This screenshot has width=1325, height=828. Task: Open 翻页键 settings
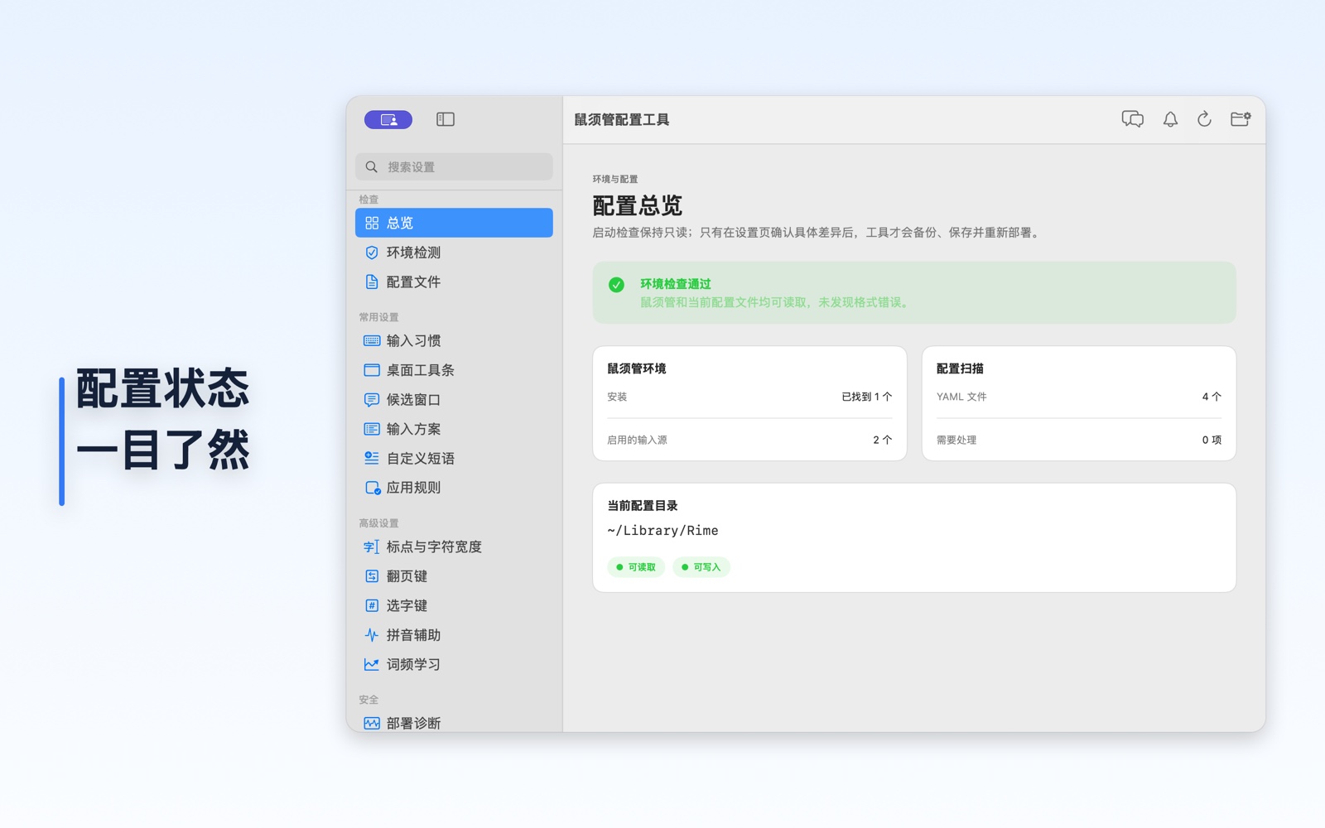tap(454, 576)
